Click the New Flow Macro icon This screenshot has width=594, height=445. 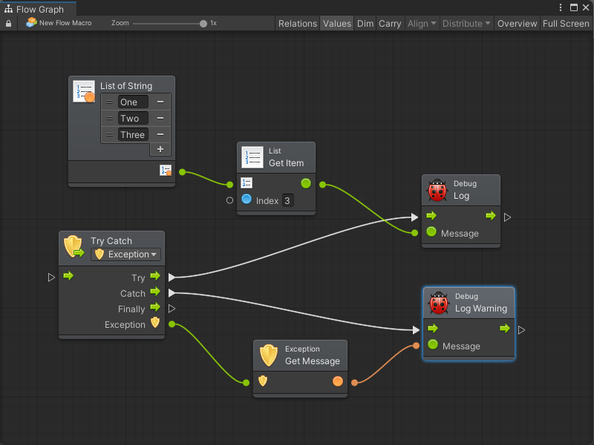coord(31,23)
